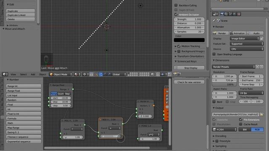
Task: Click the Stop Display button
Action: (x=189, y=68)
